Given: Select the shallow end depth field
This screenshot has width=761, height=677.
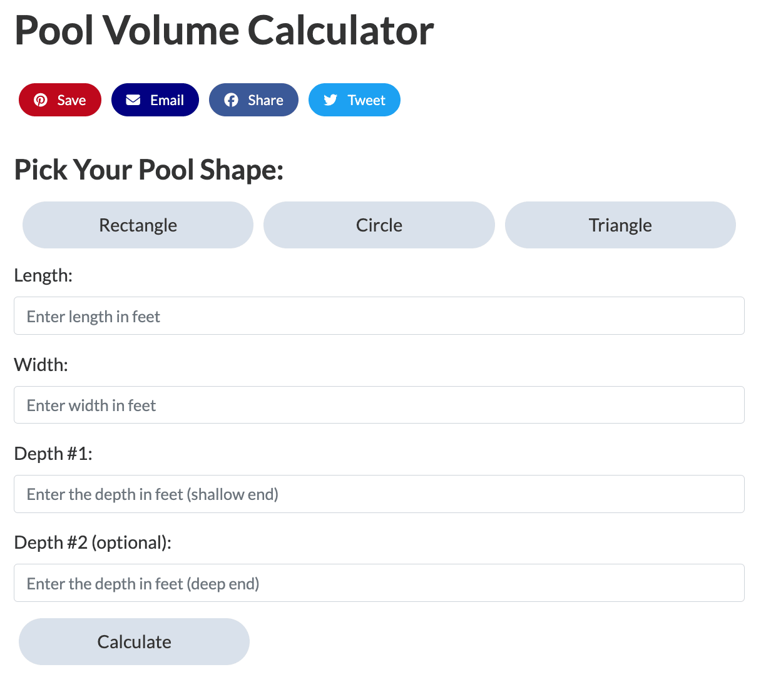Looking at the screenshot, I should [379, 494].
